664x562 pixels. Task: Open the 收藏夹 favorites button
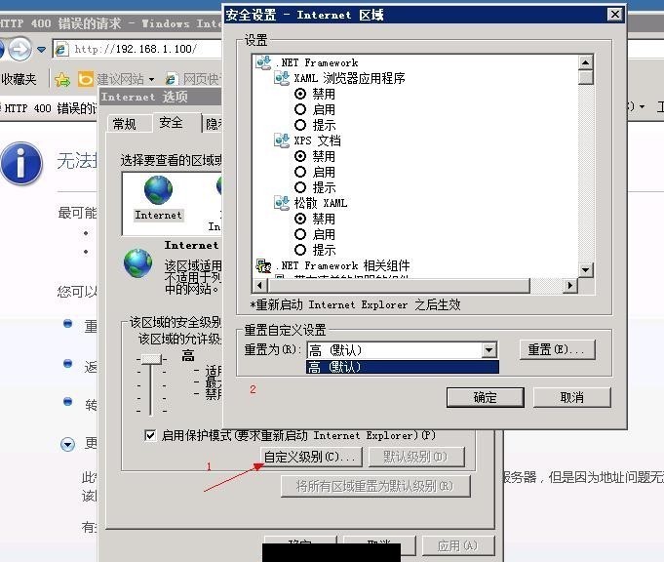pyautogui.click(x=19, y=79)
